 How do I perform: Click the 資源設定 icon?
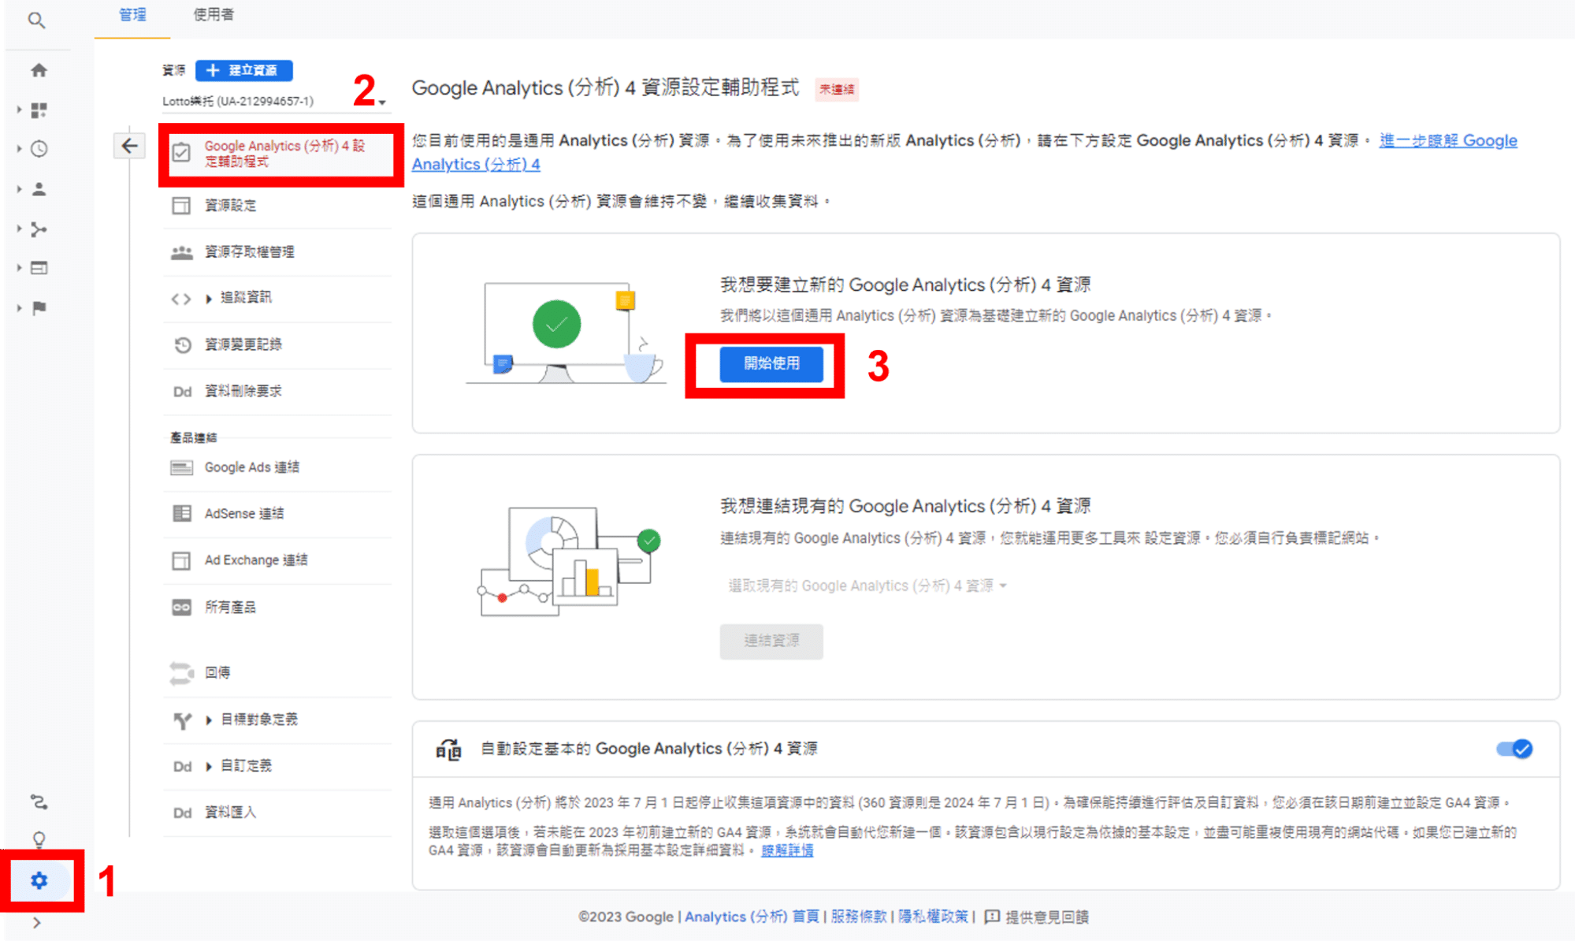181,206
